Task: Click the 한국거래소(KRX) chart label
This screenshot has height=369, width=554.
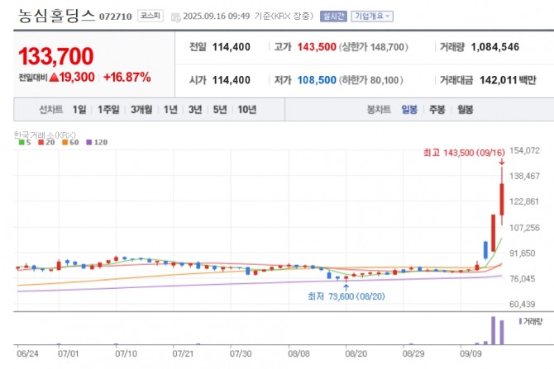Action: [x=45, y=135]
